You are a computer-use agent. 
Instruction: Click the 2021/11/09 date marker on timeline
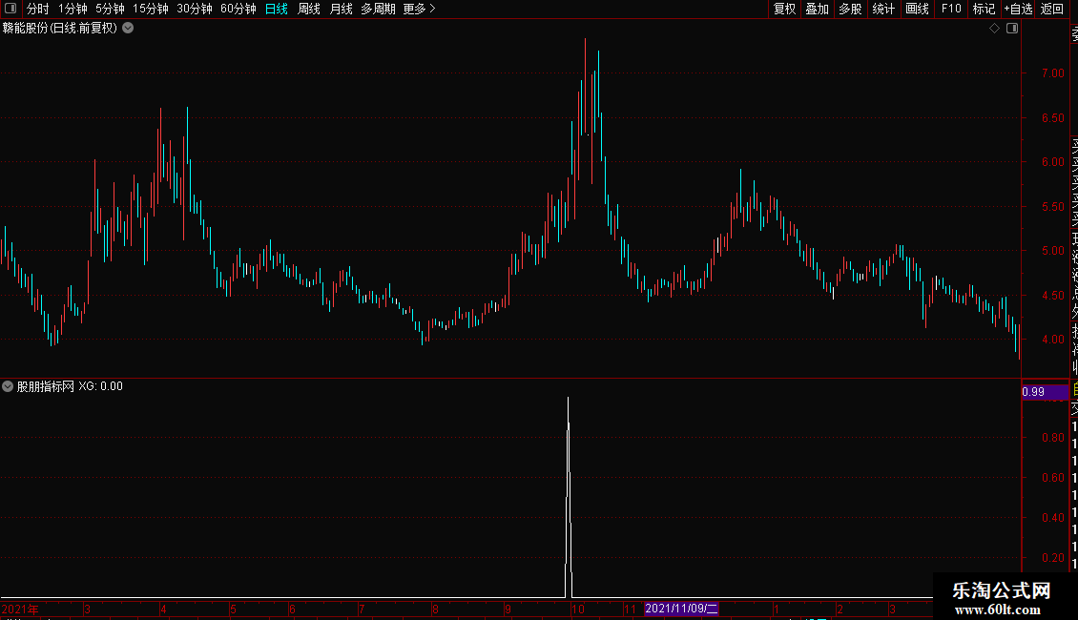[x=681, y=609]
